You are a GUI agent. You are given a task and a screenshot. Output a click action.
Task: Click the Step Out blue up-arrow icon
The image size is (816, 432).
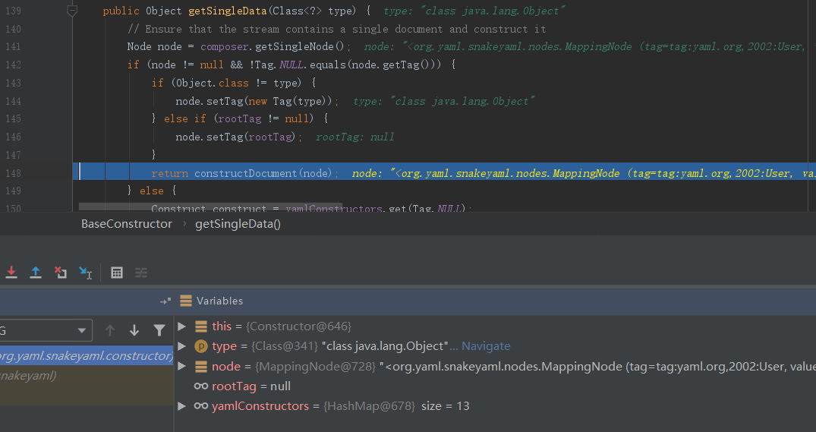tap(36, 272)
